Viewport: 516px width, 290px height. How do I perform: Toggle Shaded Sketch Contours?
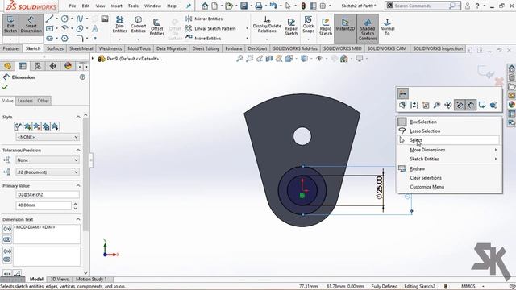[368, 29]
